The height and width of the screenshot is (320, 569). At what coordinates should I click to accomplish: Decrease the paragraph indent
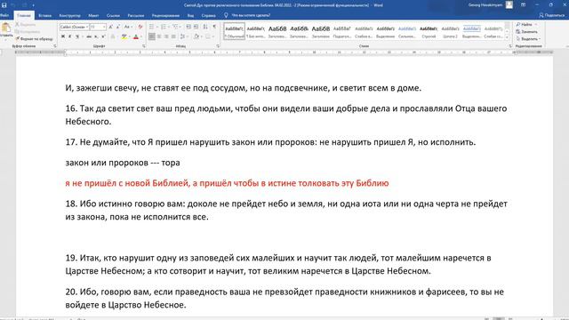pos(188,27)
